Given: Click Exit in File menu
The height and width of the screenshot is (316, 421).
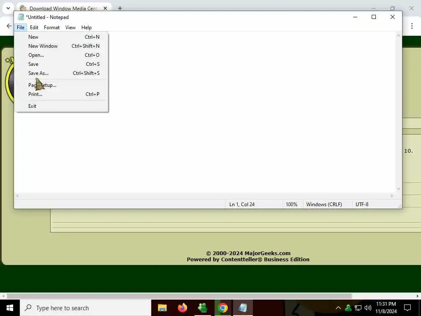Looking at the screenshot, I should click(62, 106).
